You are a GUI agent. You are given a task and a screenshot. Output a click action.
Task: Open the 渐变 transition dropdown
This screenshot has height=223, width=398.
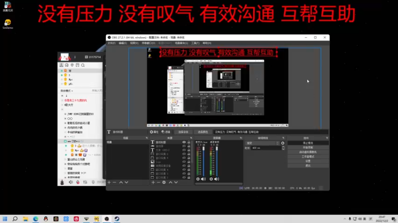click(x=262, y=143)
